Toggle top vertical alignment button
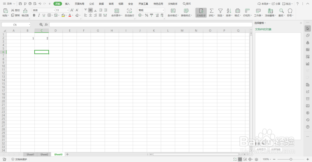The image size is (312, 162). (x=85, y=10)
